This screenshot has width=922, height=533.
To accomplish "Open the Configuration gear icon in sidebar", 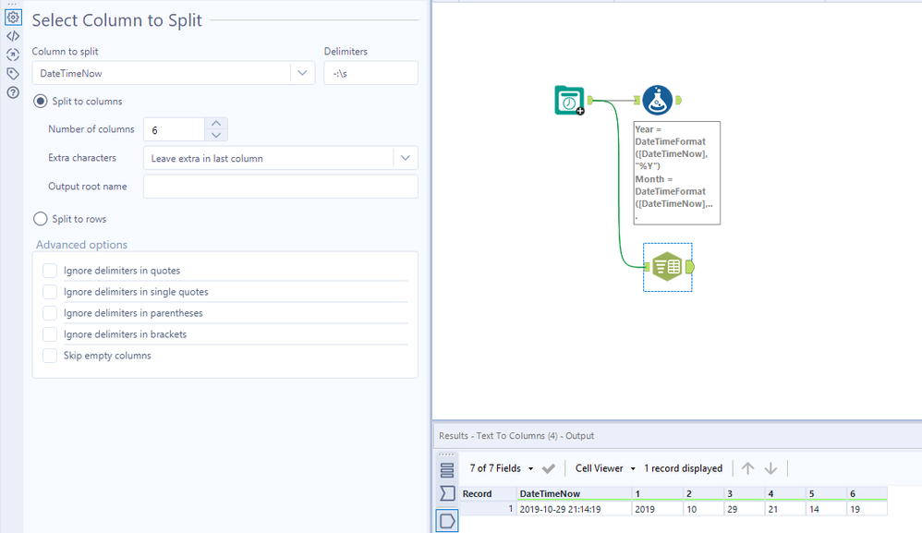I will 13,17.
